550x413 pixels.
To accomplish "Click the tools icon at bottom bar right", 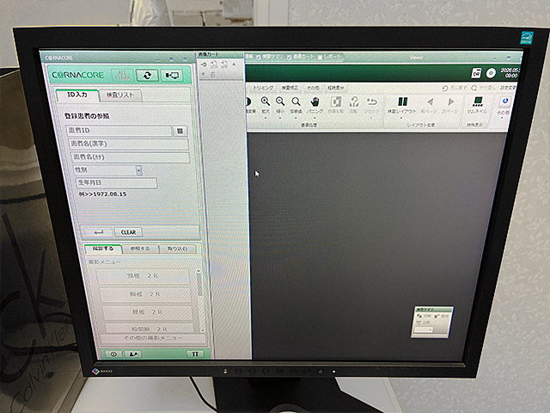I will [x=195, y=354].
